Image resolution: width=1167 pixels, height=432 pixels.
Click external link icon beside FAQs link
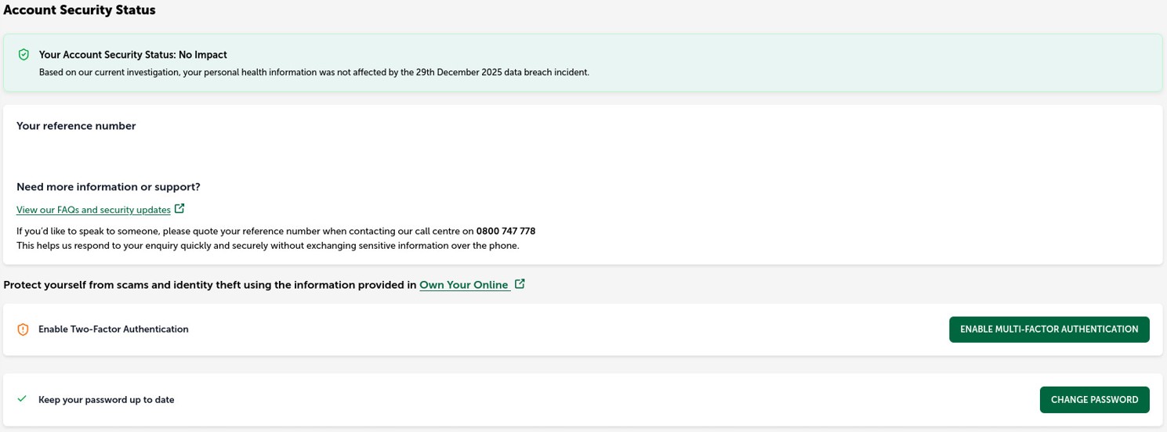179,209
